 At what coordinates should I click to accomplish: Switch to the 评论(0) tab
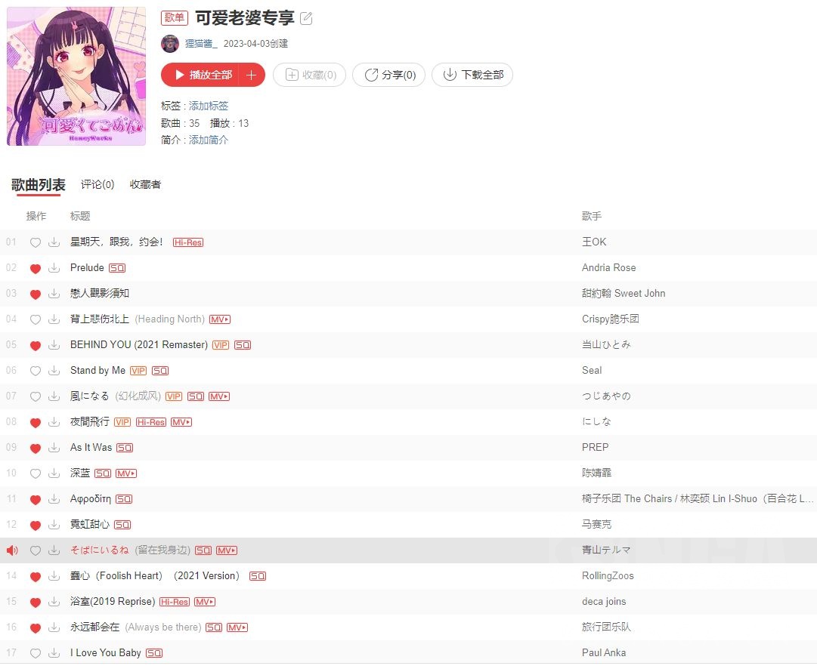[97, 184]
